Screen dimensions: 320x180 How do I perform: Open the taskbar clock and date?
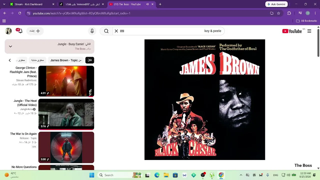pyautogui.click(x=305, y=175)
